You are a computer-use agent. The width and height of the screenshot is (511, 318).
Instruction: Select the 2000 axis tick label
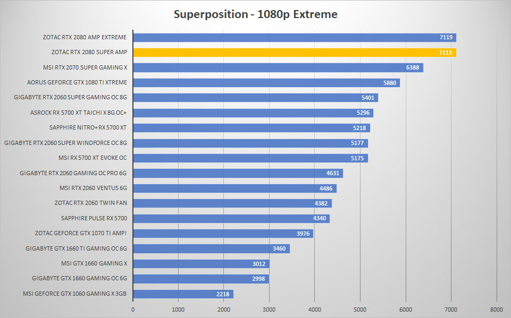click(223, 310)
